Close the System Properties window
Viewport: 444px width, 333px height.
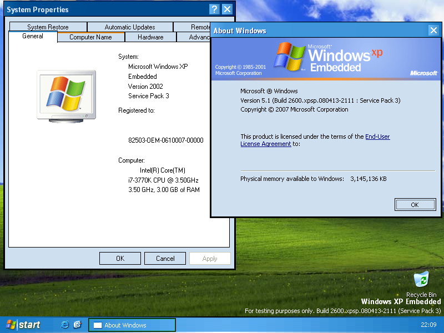coord(227,9)
